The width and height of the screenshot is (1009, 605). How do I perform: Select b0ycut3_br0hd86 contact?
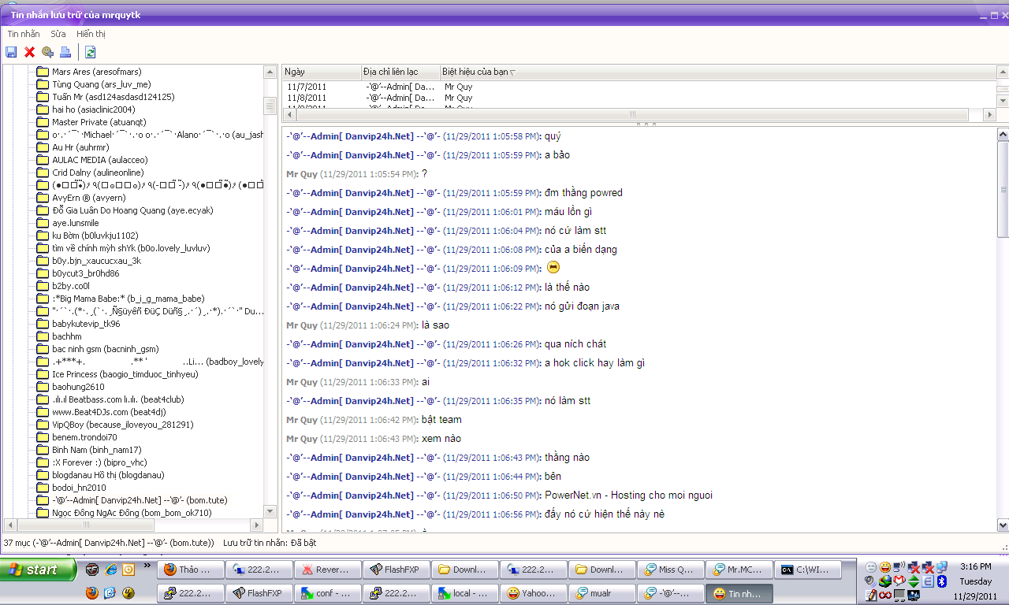coord(85,273)
